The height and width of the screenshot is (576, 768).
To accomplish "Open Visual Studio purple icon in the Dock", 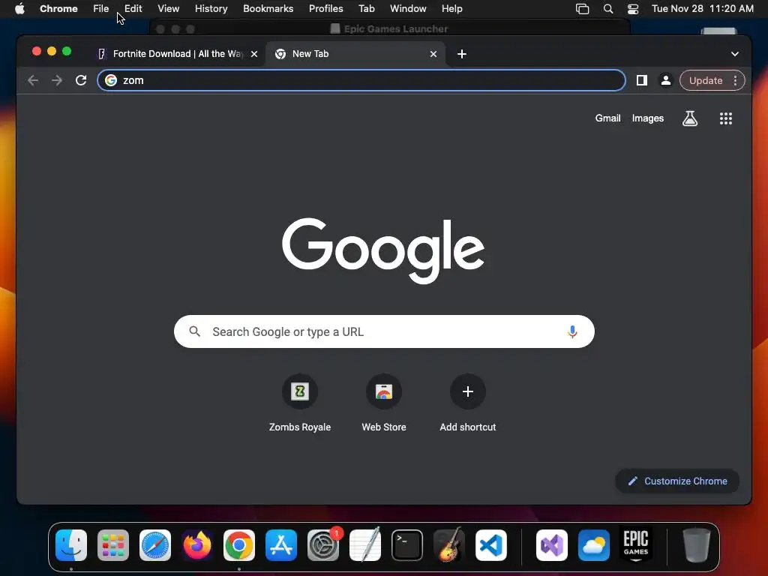I will click(x=552, y=545).
